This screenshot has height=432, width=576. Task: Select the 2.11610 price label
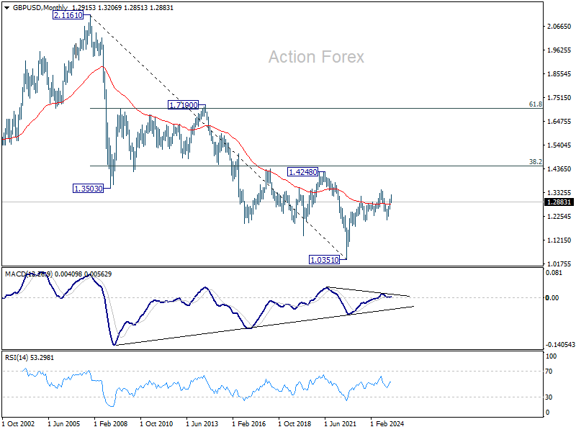pos(68,15)
